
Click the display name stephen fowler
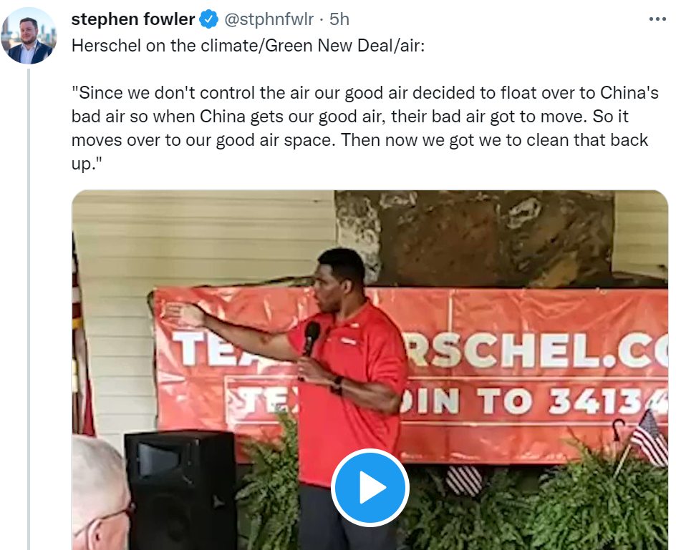[132, 19]
